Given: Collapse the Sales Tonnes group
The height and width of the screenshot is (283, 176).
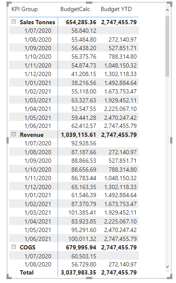Looking at the screenshot, I should pos(14,22).
